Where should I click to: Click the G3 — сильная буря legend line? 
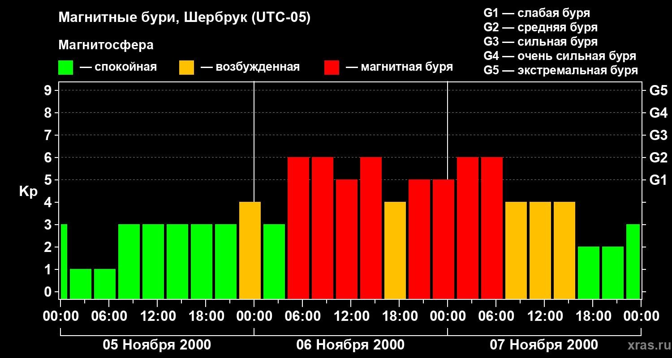click(540, 42)
